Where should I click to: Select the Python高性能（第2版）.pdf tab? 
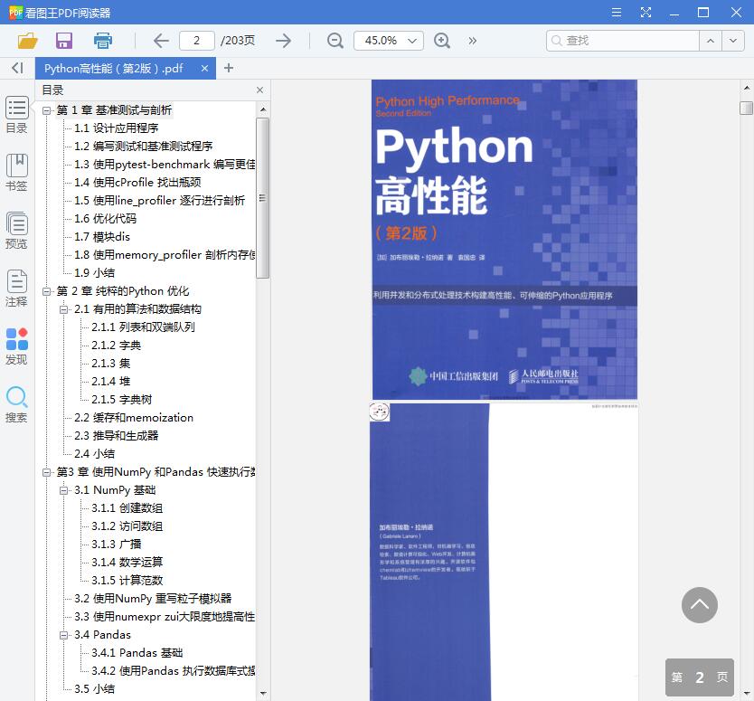coord(118,67)
